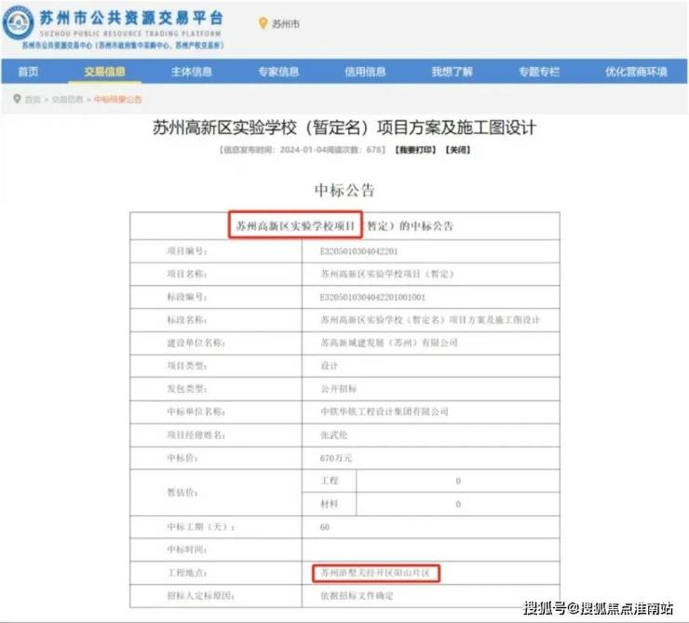Click the 关闭 close link

457,150
